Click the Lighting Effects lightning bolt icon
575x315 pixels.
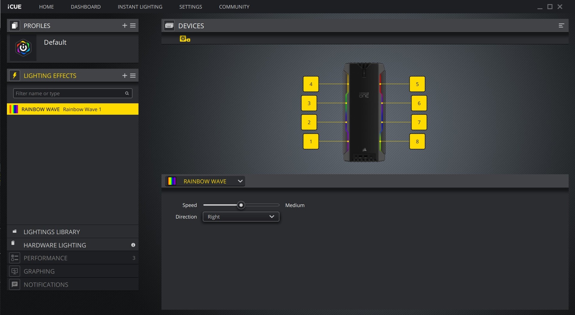[14, 76]
